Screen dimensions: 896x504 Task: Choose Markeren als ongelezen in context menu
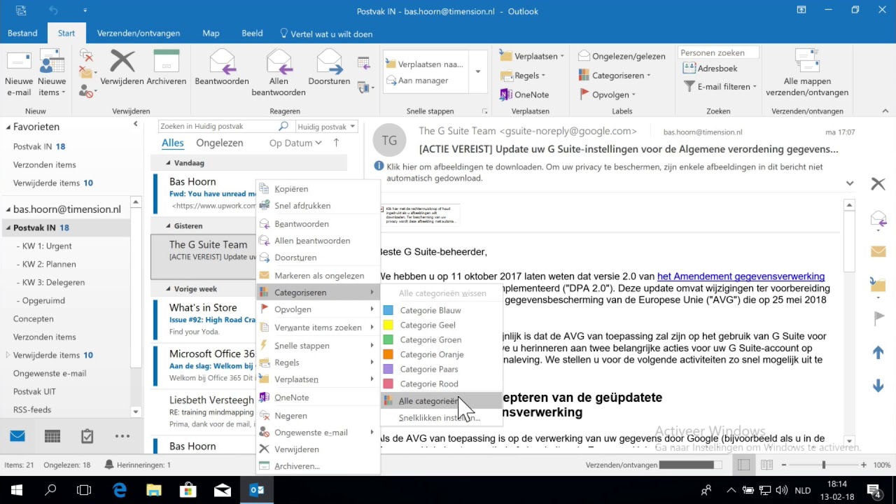pyautogui.click(x=318, y=276)
